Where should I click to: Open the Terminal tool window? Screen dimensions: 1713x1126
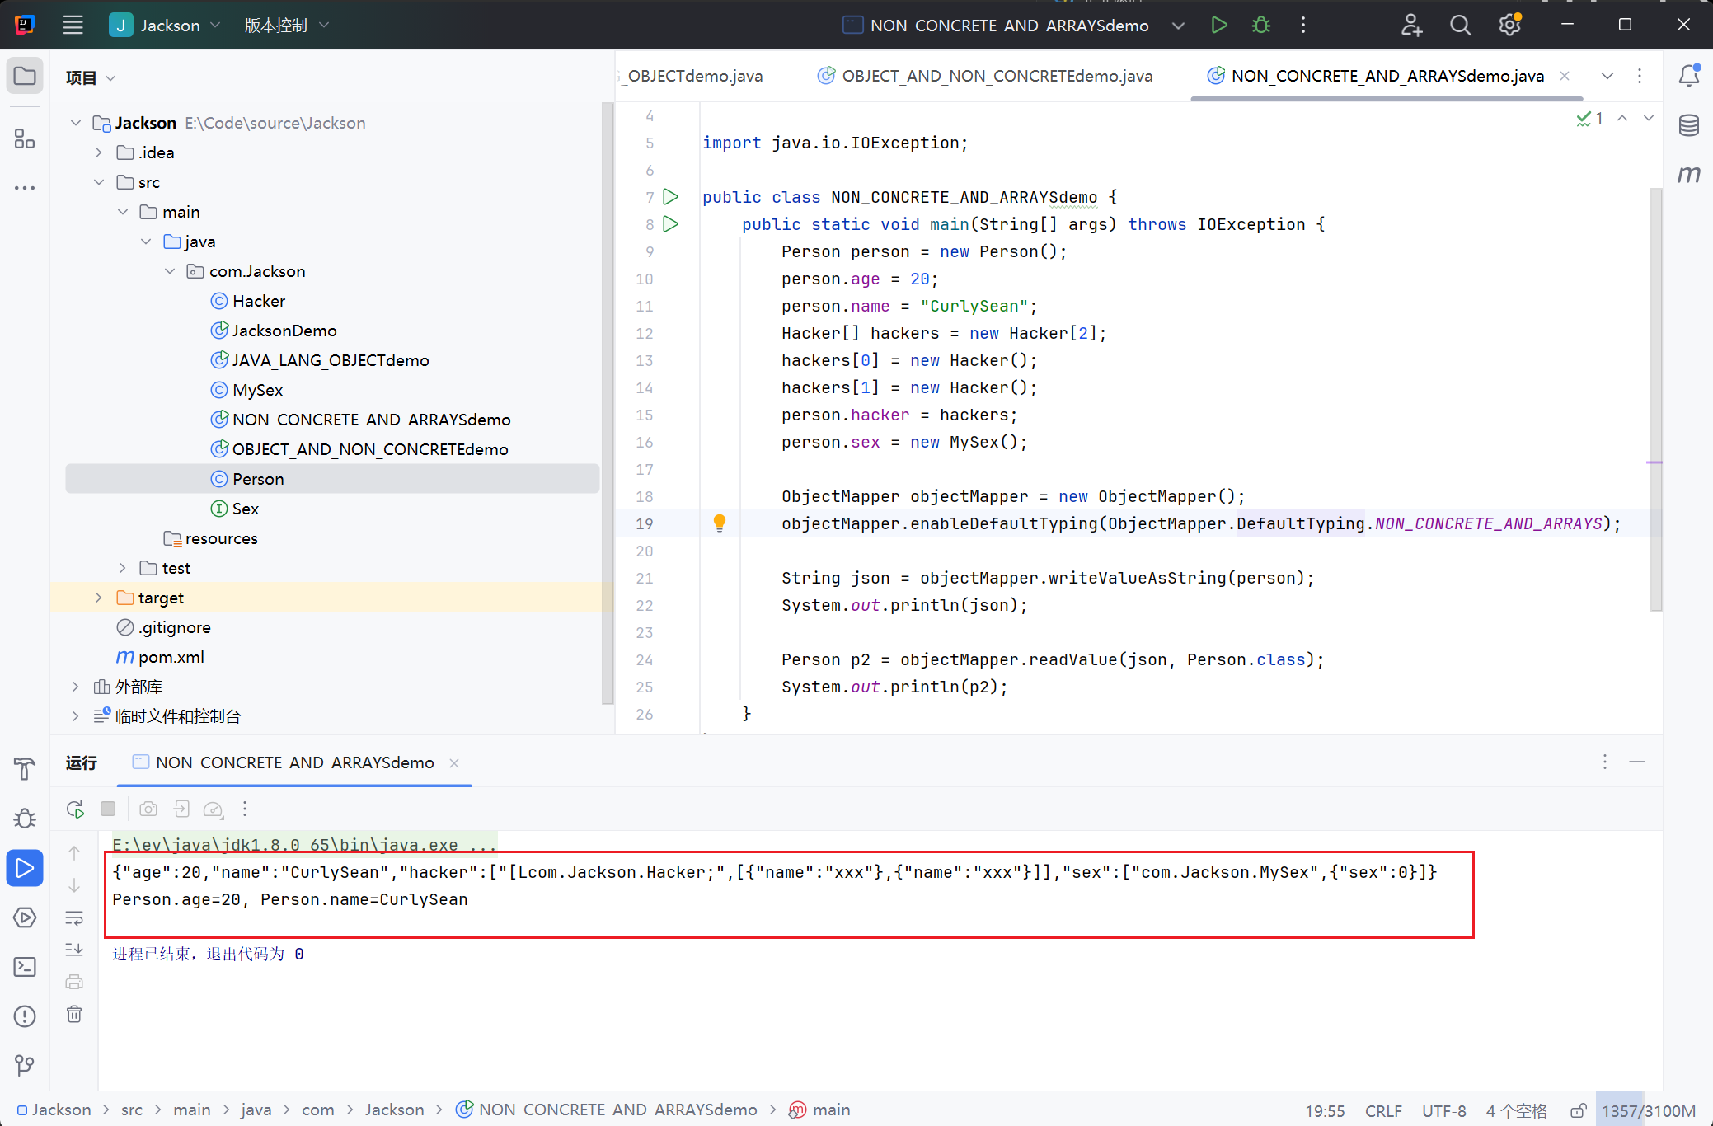click(25, 967)
